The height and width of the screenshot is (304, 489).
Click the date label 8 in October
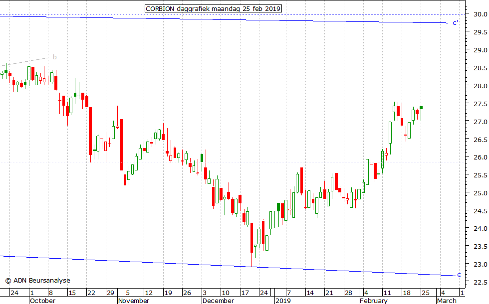(x=51, y=293)
